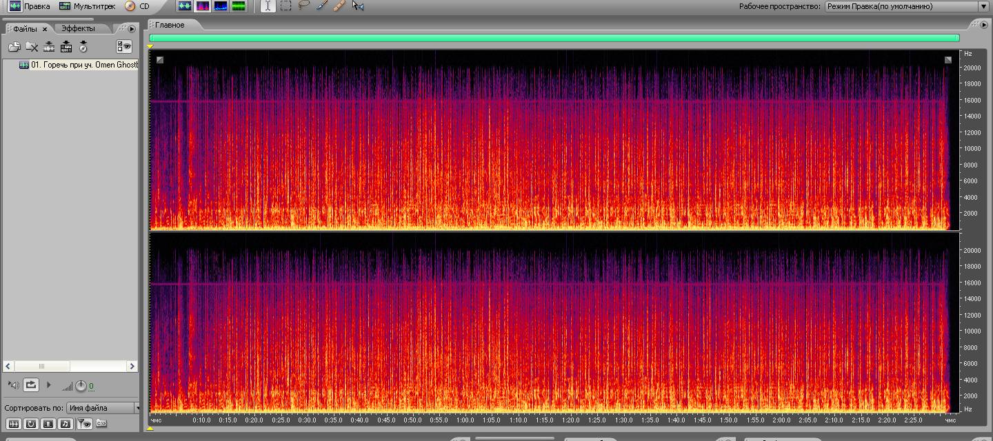Viewport: 993px width, 441px height.
Task: Select the time selection I-beam tool
Action: point(268,6)
